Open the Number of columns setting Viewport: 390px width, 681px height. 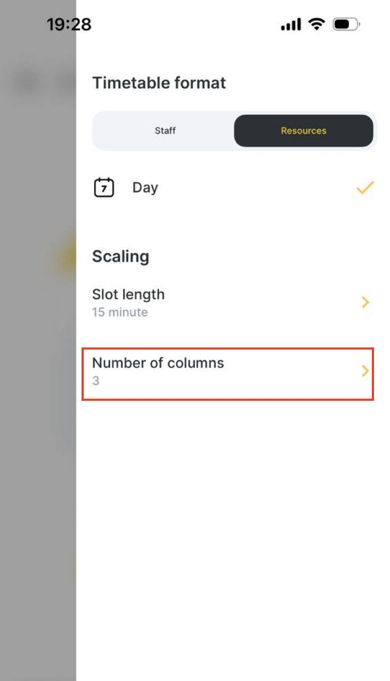tap(228, 374)
